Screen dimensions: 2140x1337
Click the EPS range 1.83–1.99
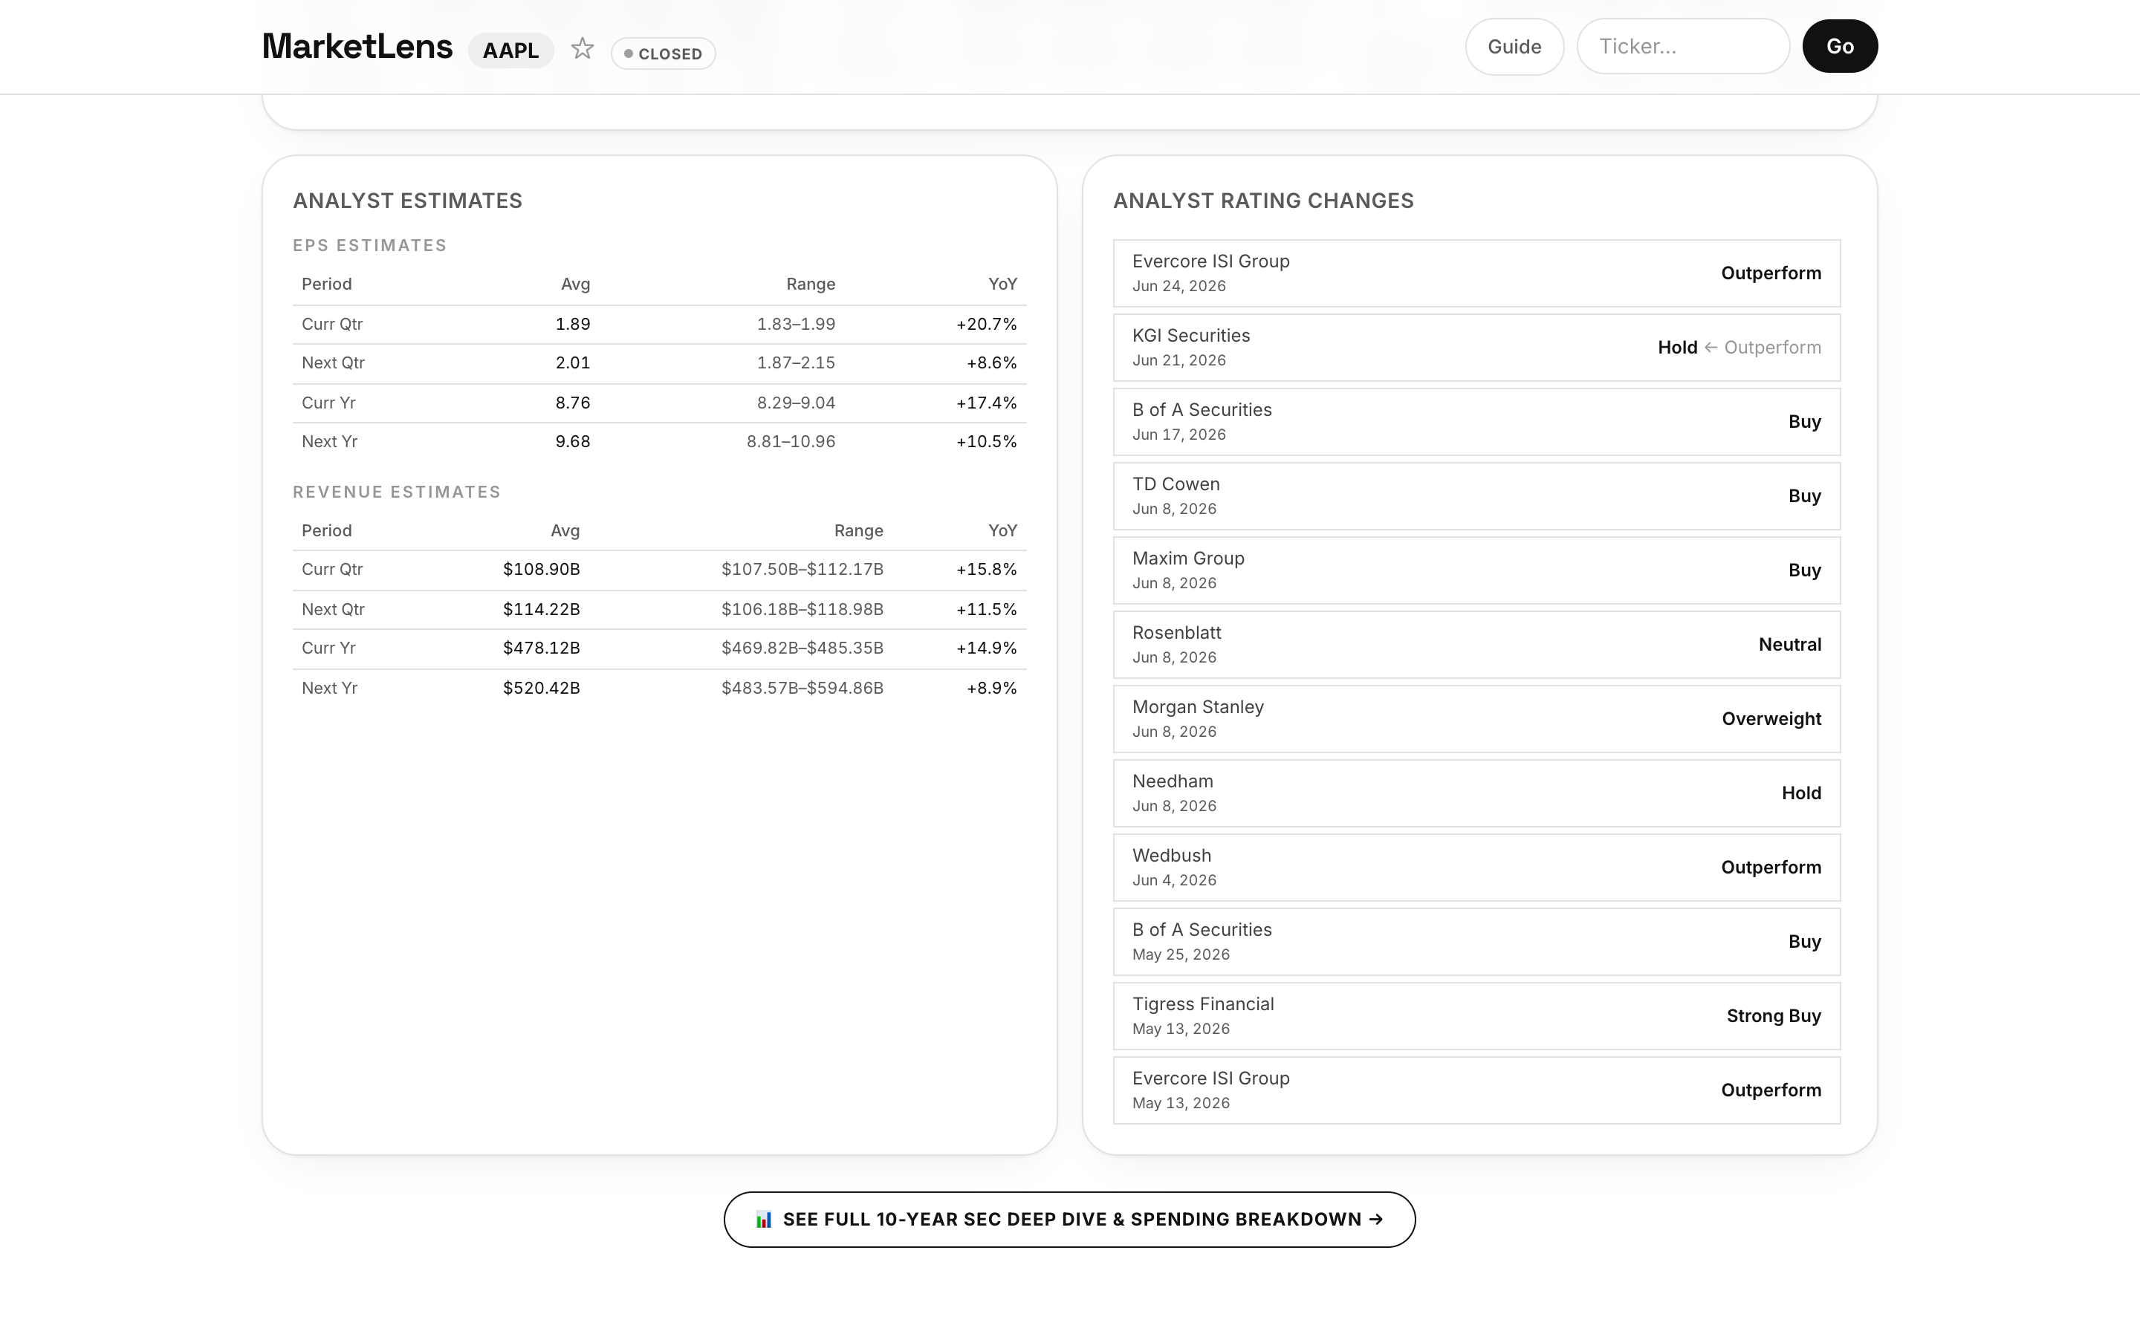click(x=796, y=324)
